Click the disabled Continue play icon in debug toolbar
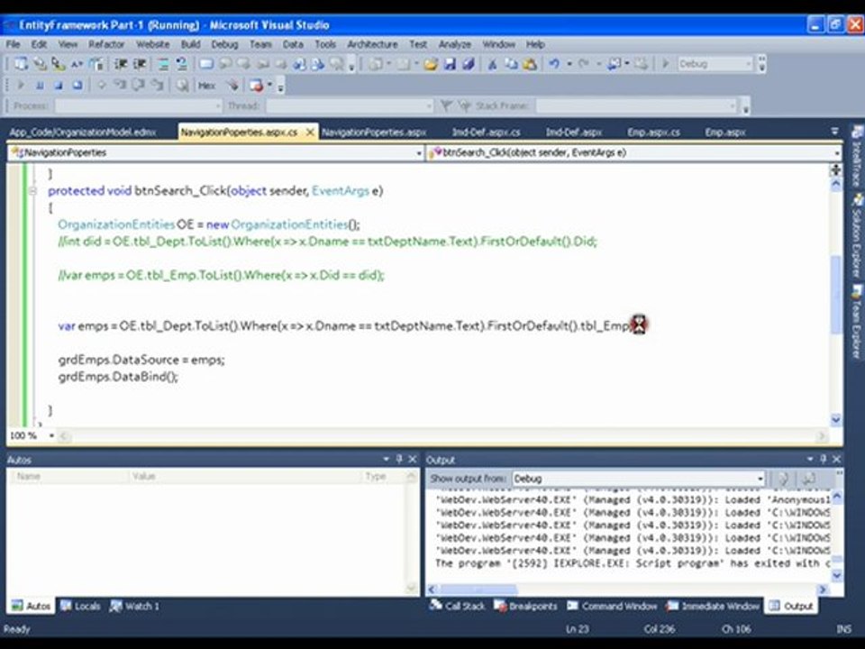This screenshot has width=865, height=649. pos(21,85)
